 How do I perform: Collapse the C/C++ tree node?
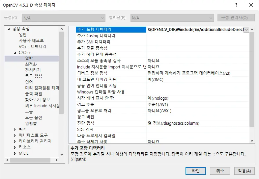(15, 53)
